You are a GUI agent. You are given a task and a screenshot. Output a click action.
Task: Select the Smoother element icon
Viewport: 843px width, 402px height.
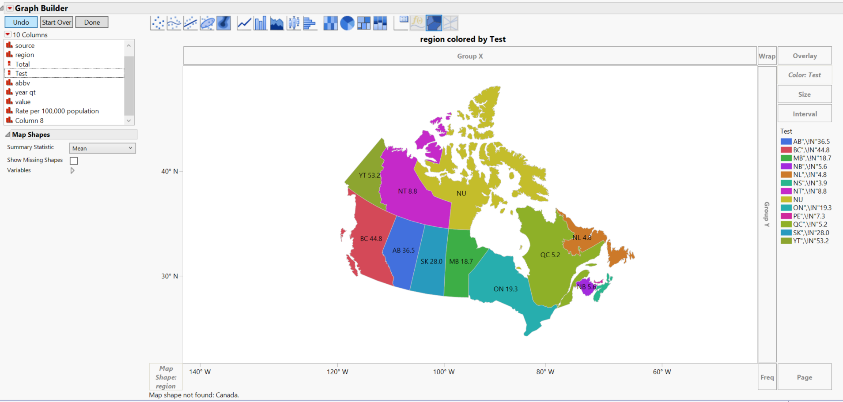point(174,23)
